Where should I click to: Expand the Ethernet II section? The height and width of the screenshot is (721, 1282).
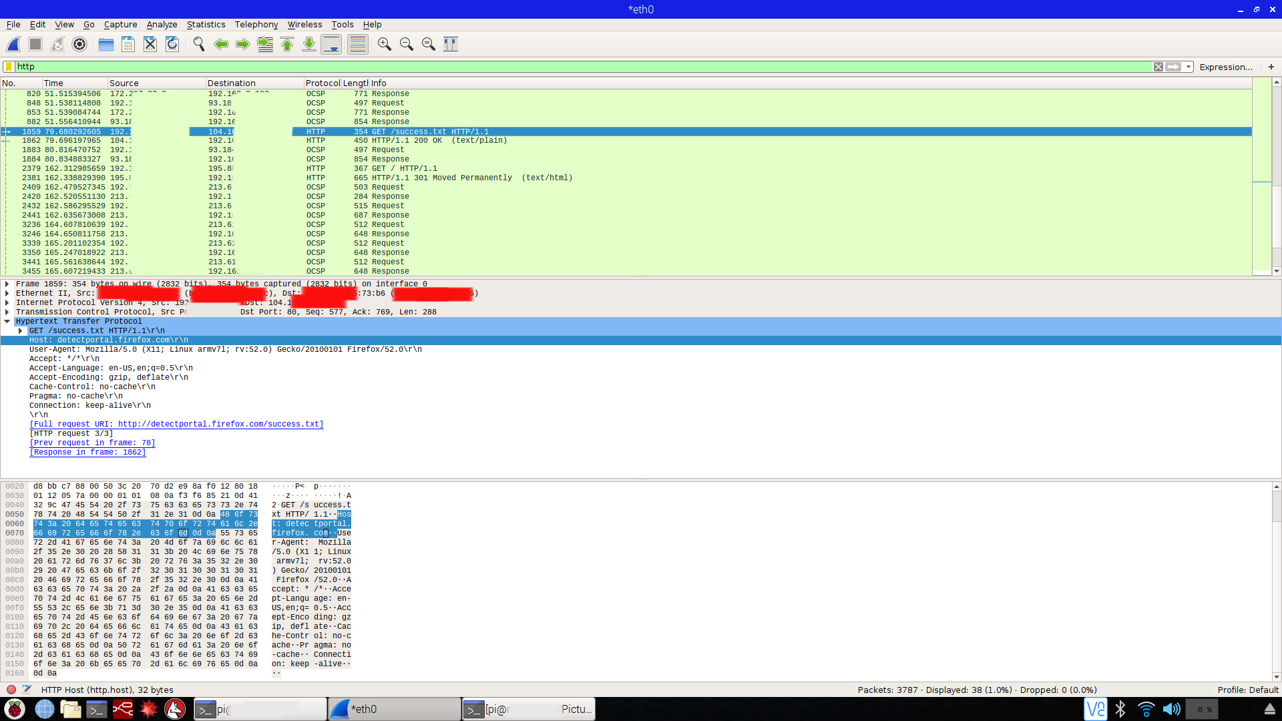click(7, 293)
